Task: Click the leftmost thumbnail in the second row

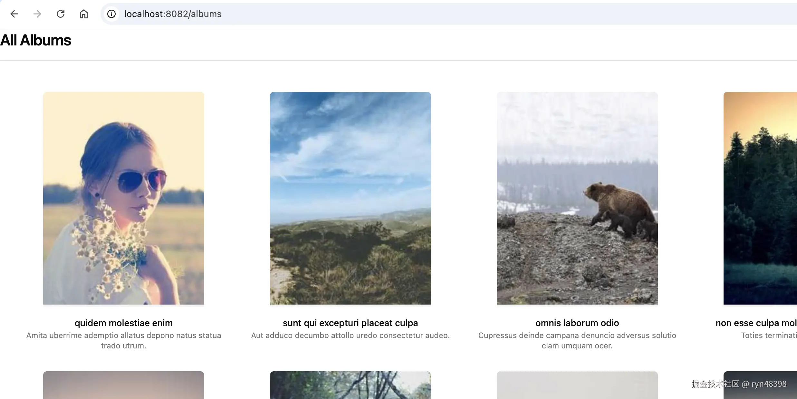Action: coord(124,385)
